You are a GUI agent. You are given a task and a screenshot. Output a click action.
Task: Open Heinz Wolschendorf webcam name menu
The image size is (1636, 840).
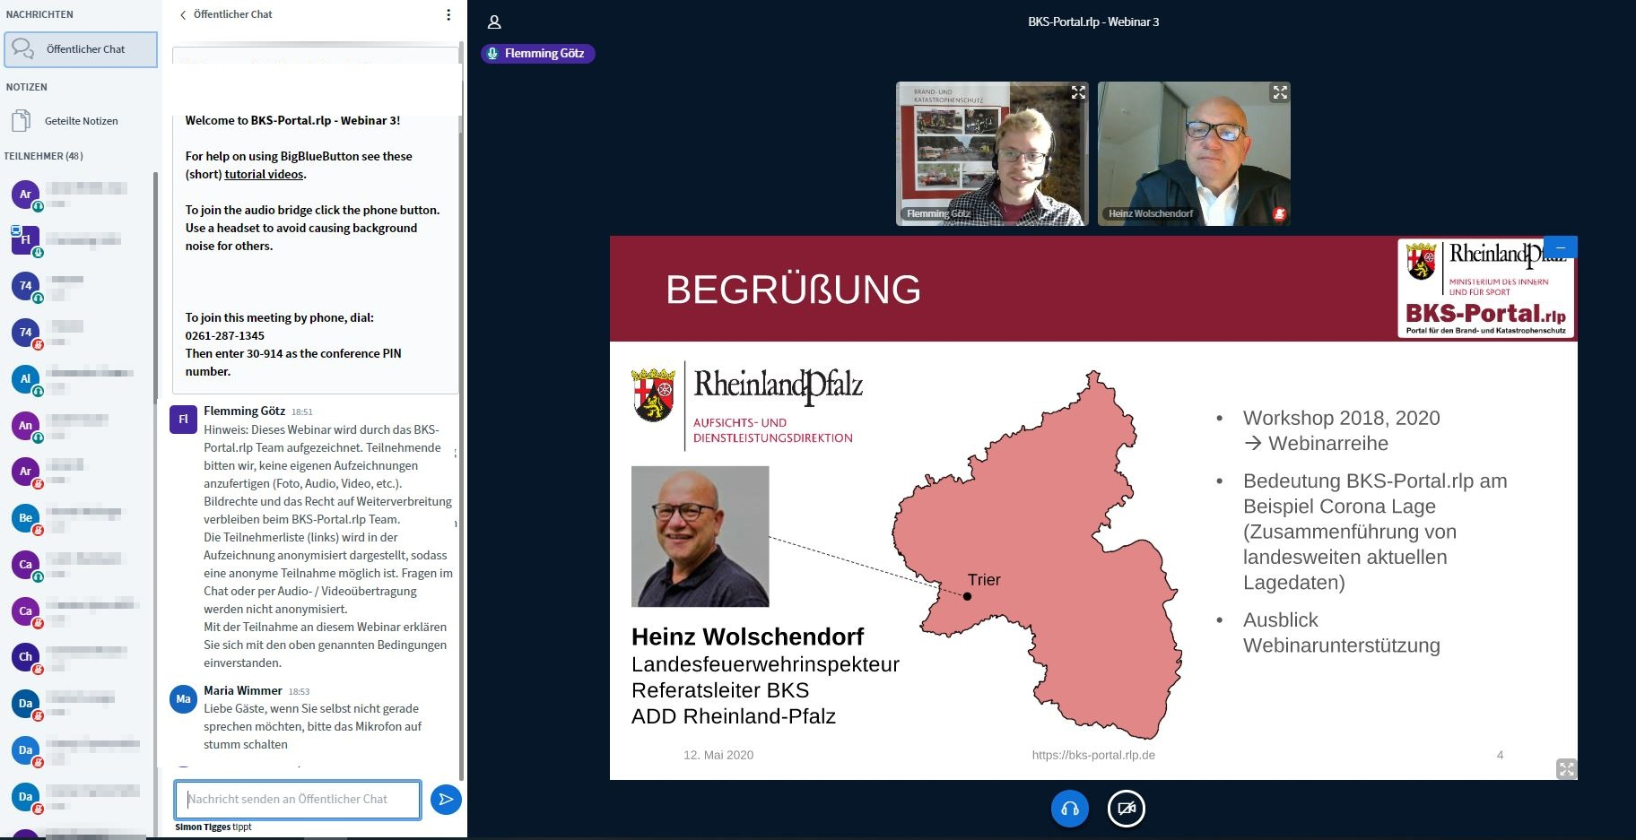(1151, 213)
